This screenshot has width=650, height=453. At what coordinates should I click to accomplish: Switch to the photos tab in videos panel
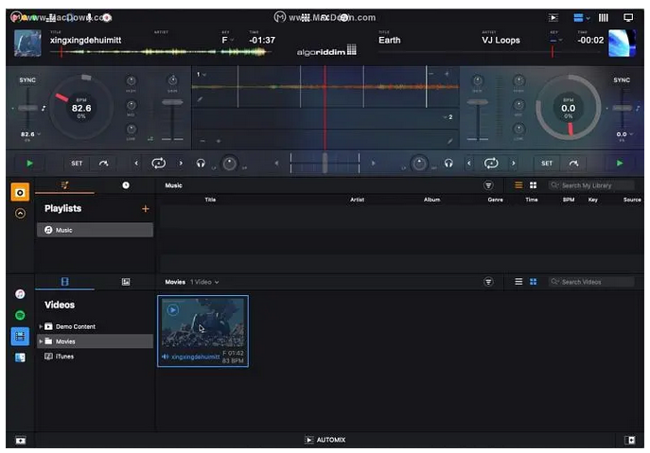(x=125, y=282)
